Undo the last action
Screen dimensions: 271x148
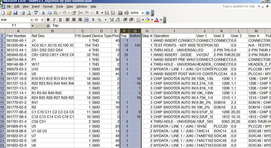tap(65, 13)
